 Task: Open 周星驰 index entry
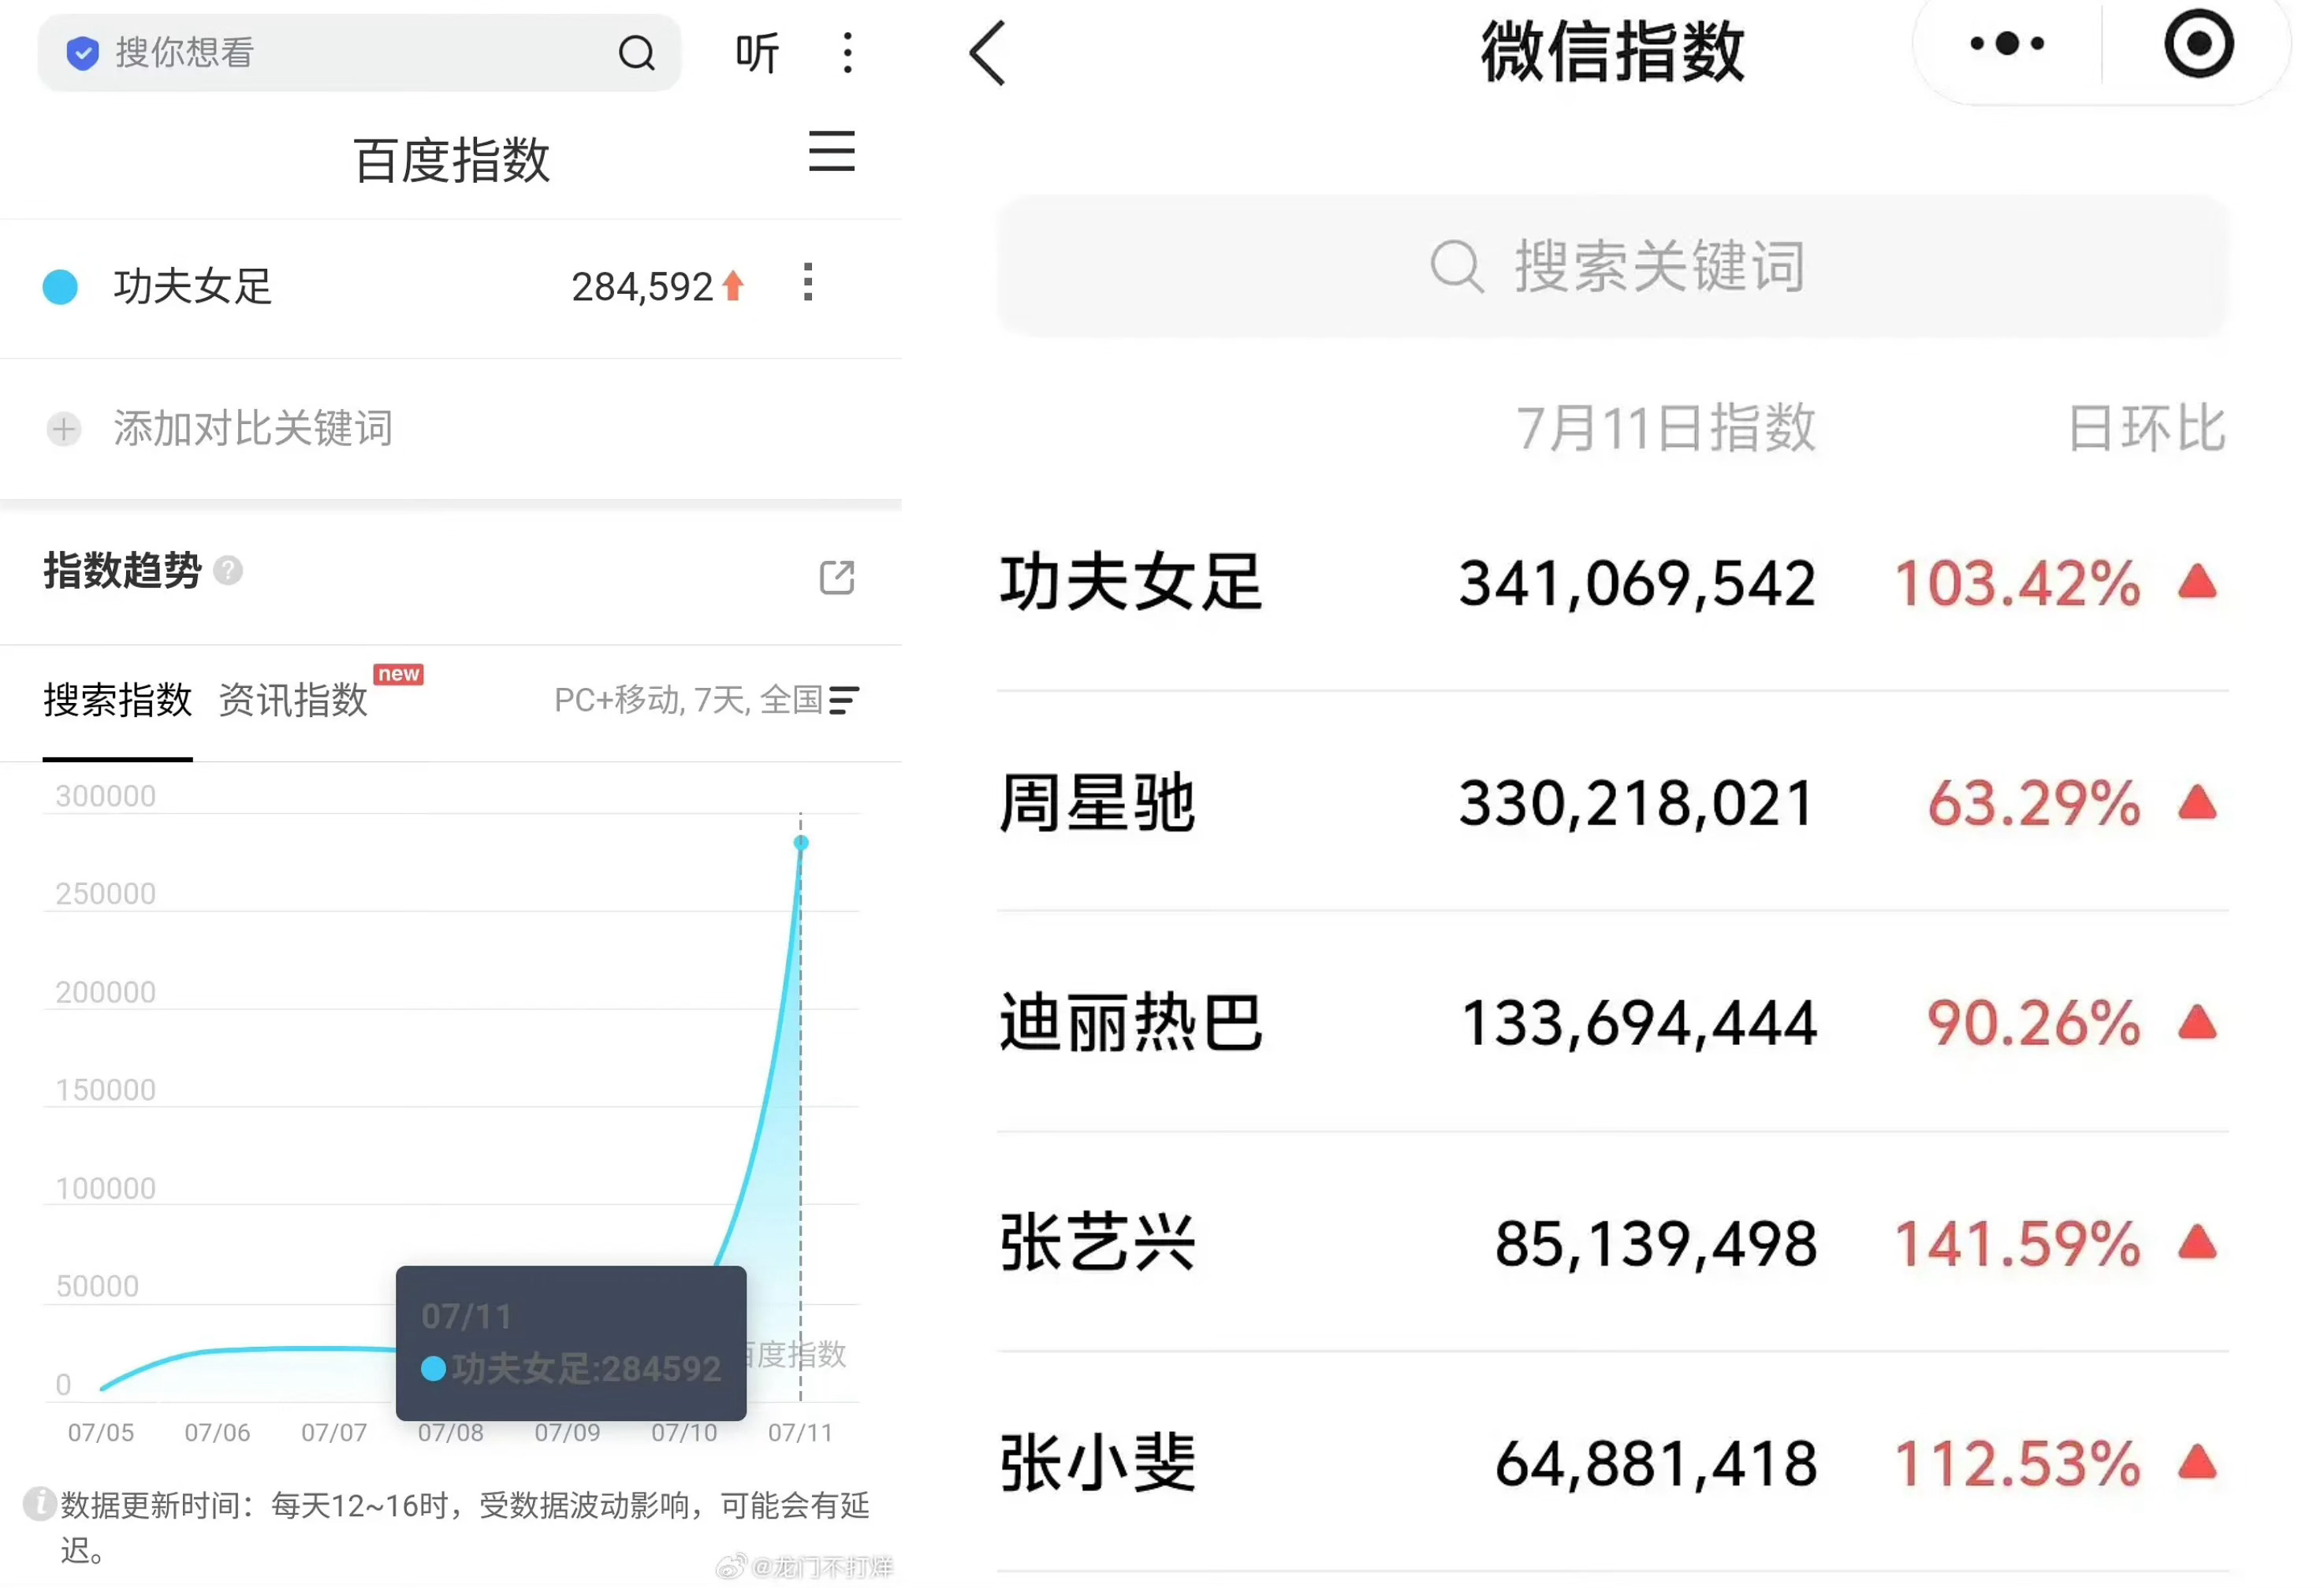tap(1613, 802)
